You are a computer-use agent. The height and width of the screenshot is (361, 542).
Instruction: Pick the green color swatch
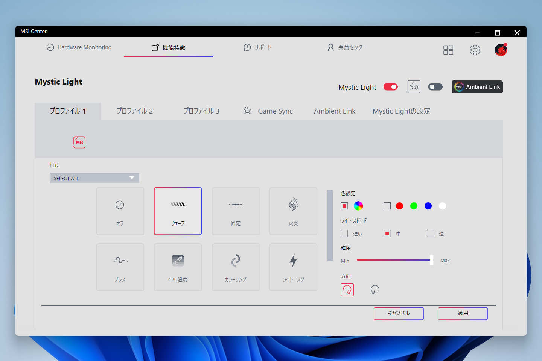click(x=414, y=206)
